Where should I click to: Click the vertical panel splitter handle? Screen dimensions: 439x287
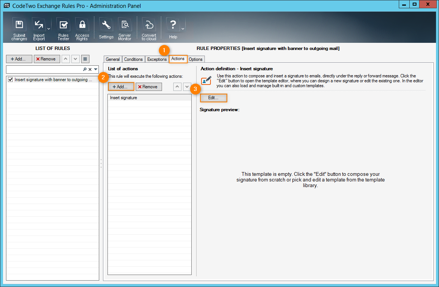click(101, 163)
